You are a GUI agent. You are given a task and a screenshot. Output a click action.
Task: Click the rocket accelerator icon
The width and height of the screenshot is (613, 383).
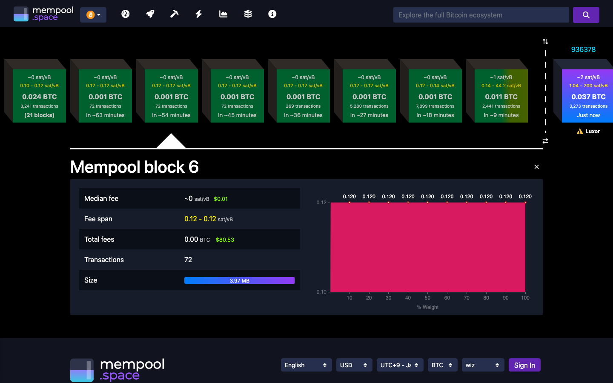tap(150, 14)
